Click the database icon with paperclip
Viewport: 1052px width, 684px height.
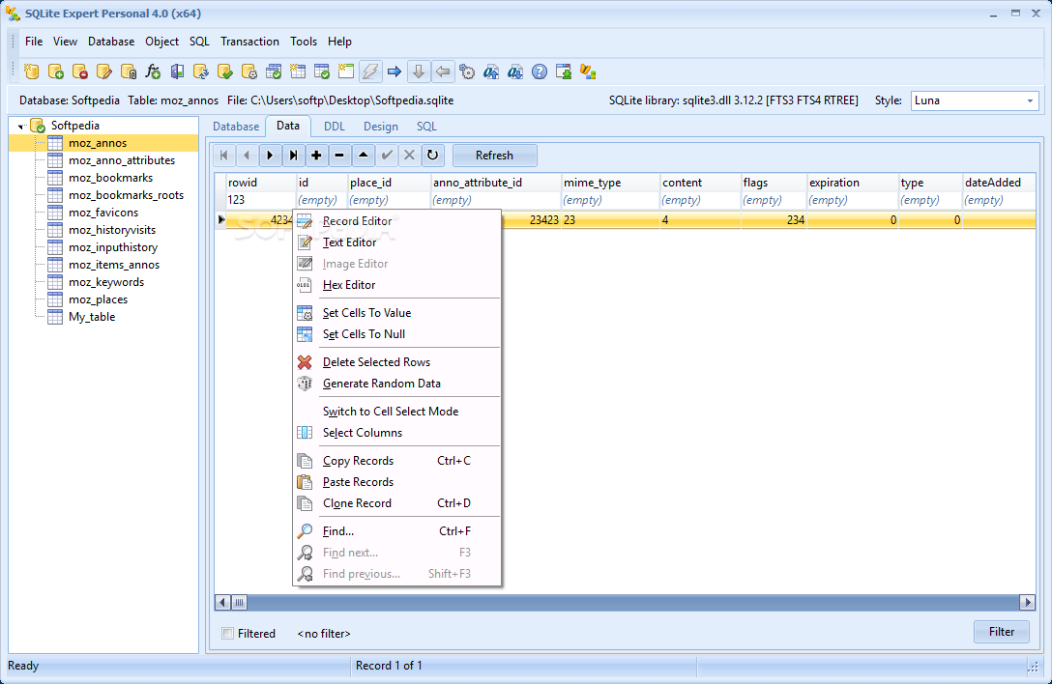(x=129, y=71)
